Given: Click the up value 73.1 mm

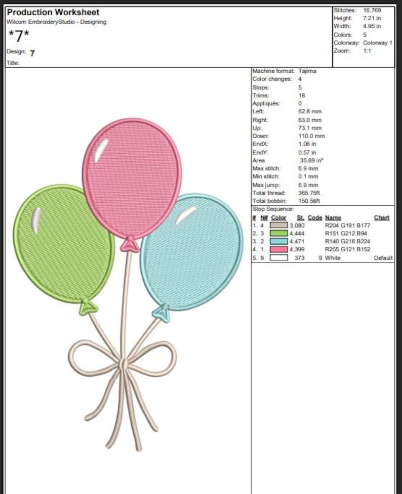Looking at the screenshot, I should tap(310, 128).
